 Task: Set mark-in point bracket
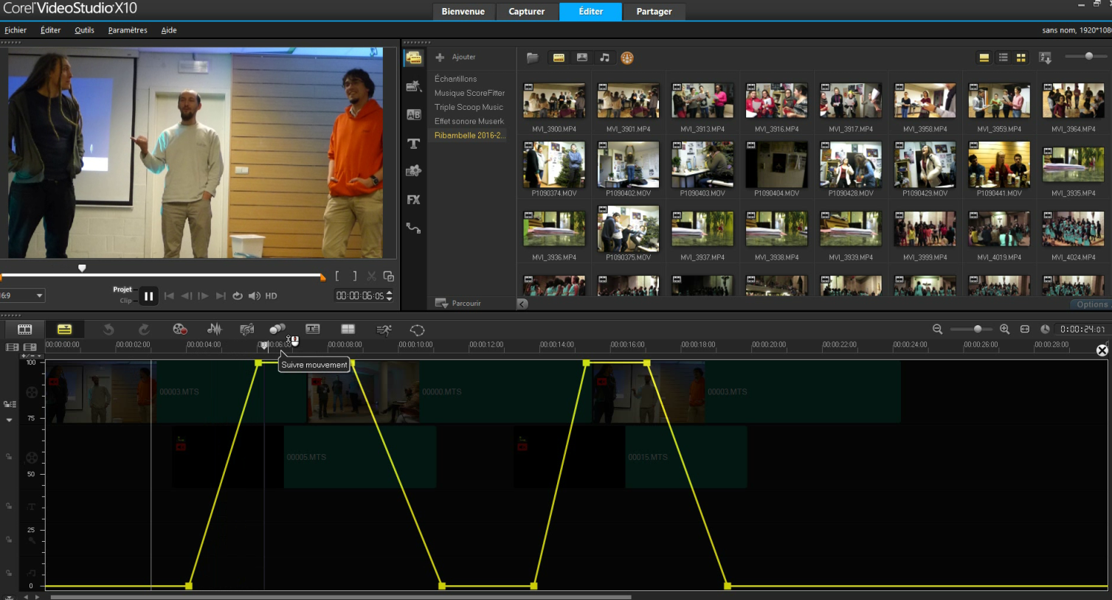coord(337,276)
